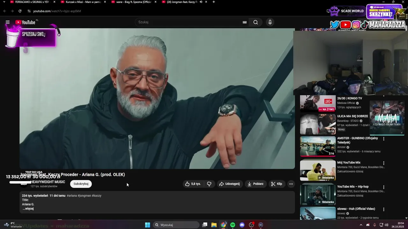Open options menu for slowez - Huh
Screen dimensions: 408x229
[384, 210]
